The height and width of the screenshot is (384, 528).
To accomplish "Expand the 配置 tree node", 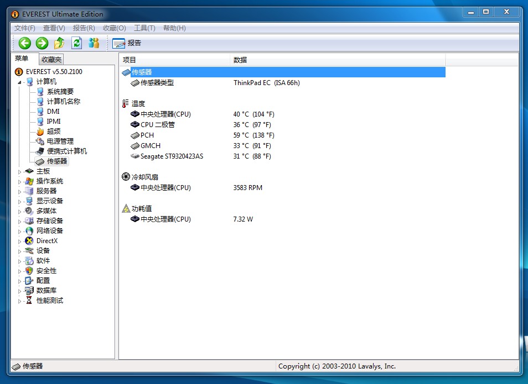I will pos(19,281).
